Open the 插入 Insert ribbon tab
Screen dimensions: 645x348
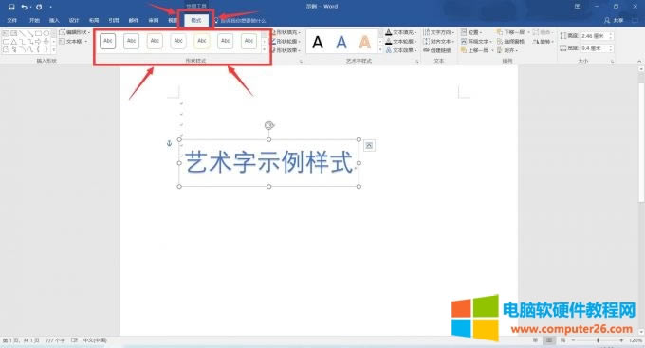tap(54, 20)
